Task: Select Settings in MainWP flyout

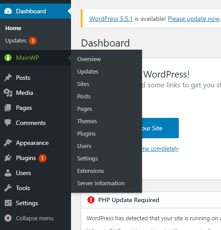Action: coord(87,159)
